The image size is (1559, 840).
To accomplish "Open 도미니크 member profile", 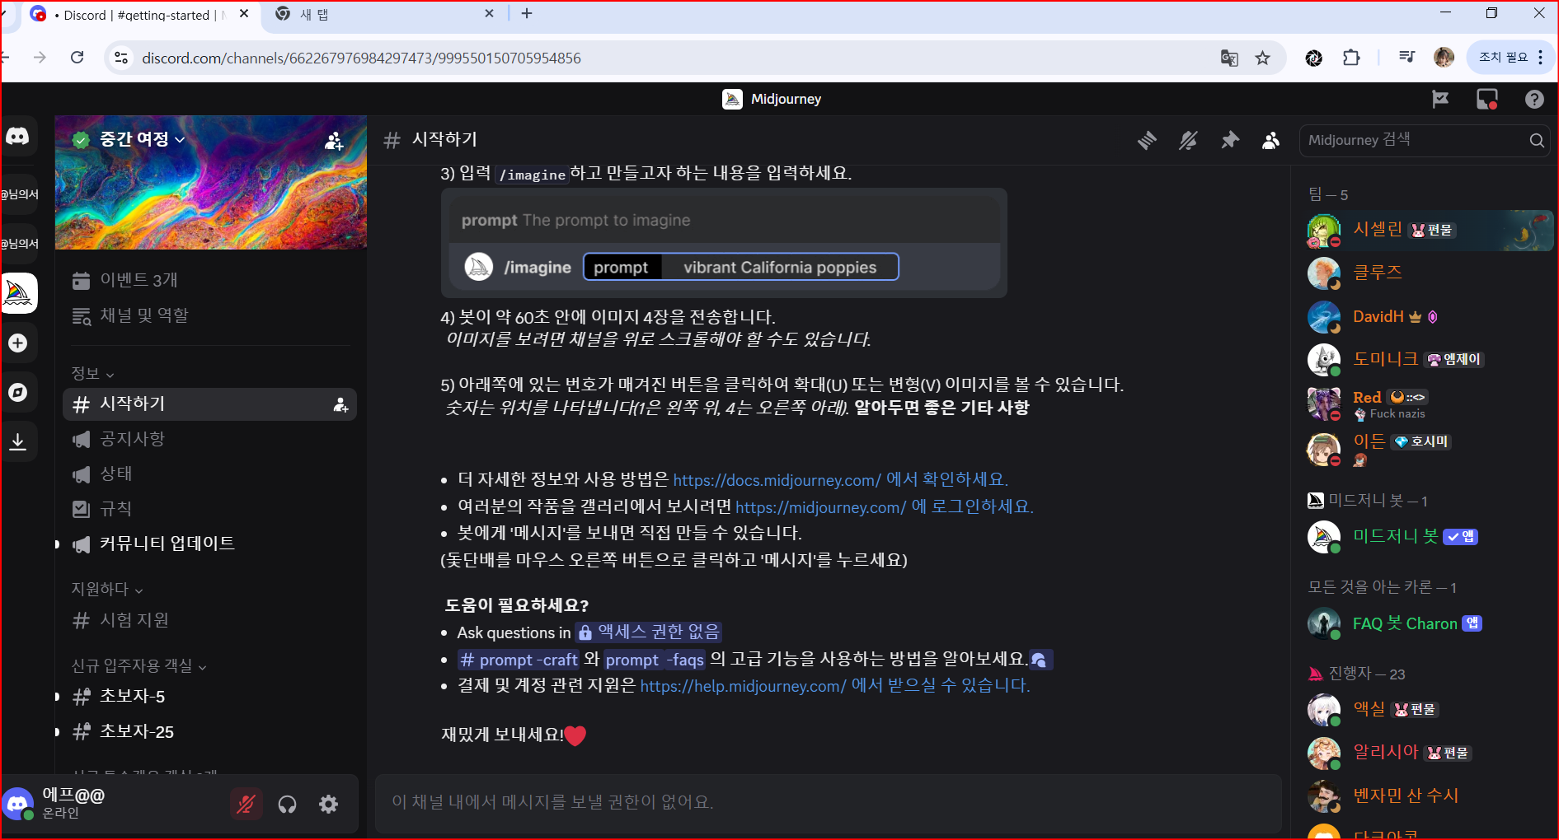I will pos(1430,360).
